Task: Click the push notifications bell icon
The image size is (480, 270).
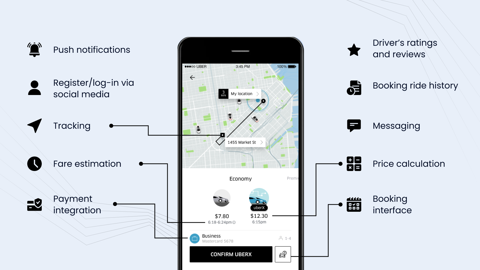Action: pos(34,49)
